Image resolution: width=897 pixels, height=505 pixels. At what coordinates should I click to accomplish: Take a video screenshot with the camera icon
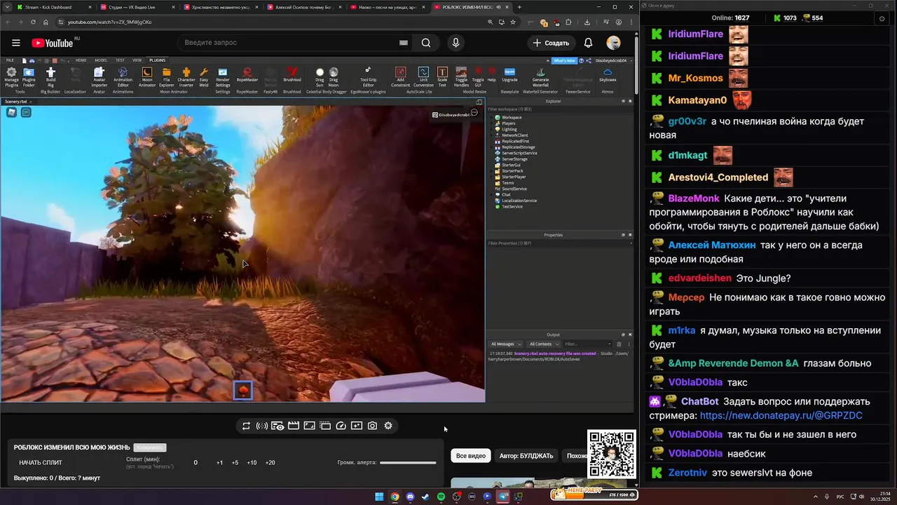(372, 426)
